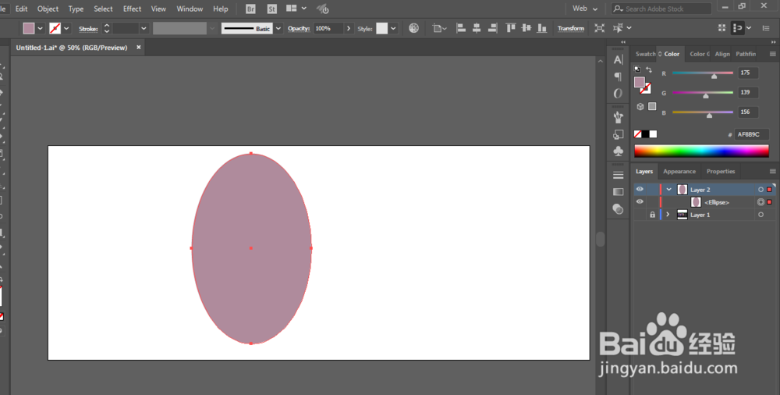Open the Basic brush definition dropdown
This screenshot has width=780, height=395.
tap(278, 28)
